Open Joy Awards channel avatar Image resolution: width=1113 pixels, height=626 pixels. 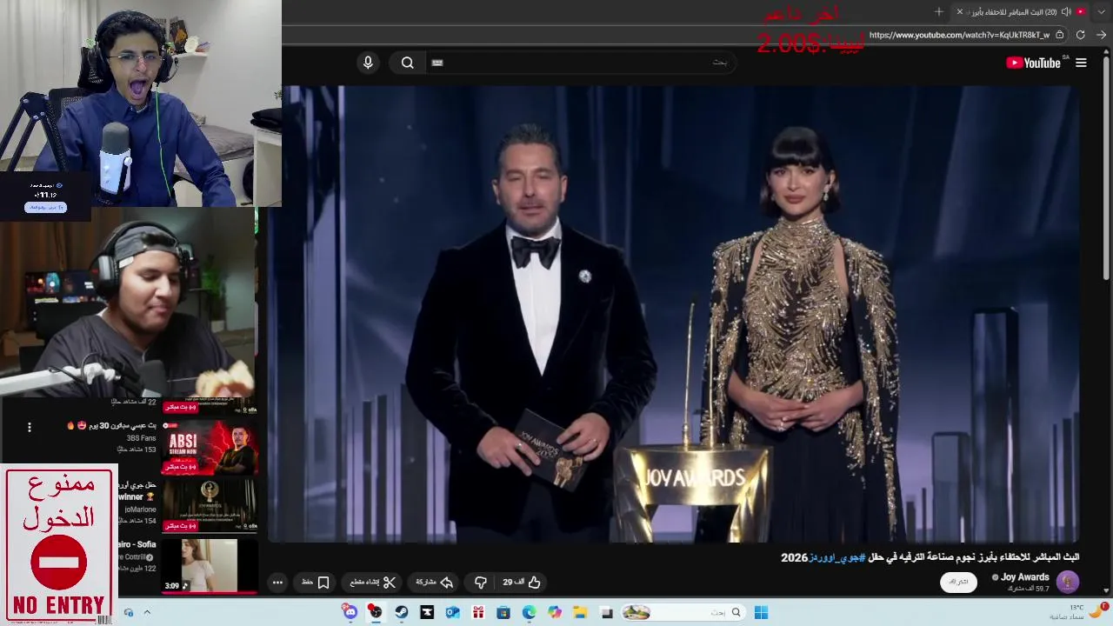(x=1068, y=582)
